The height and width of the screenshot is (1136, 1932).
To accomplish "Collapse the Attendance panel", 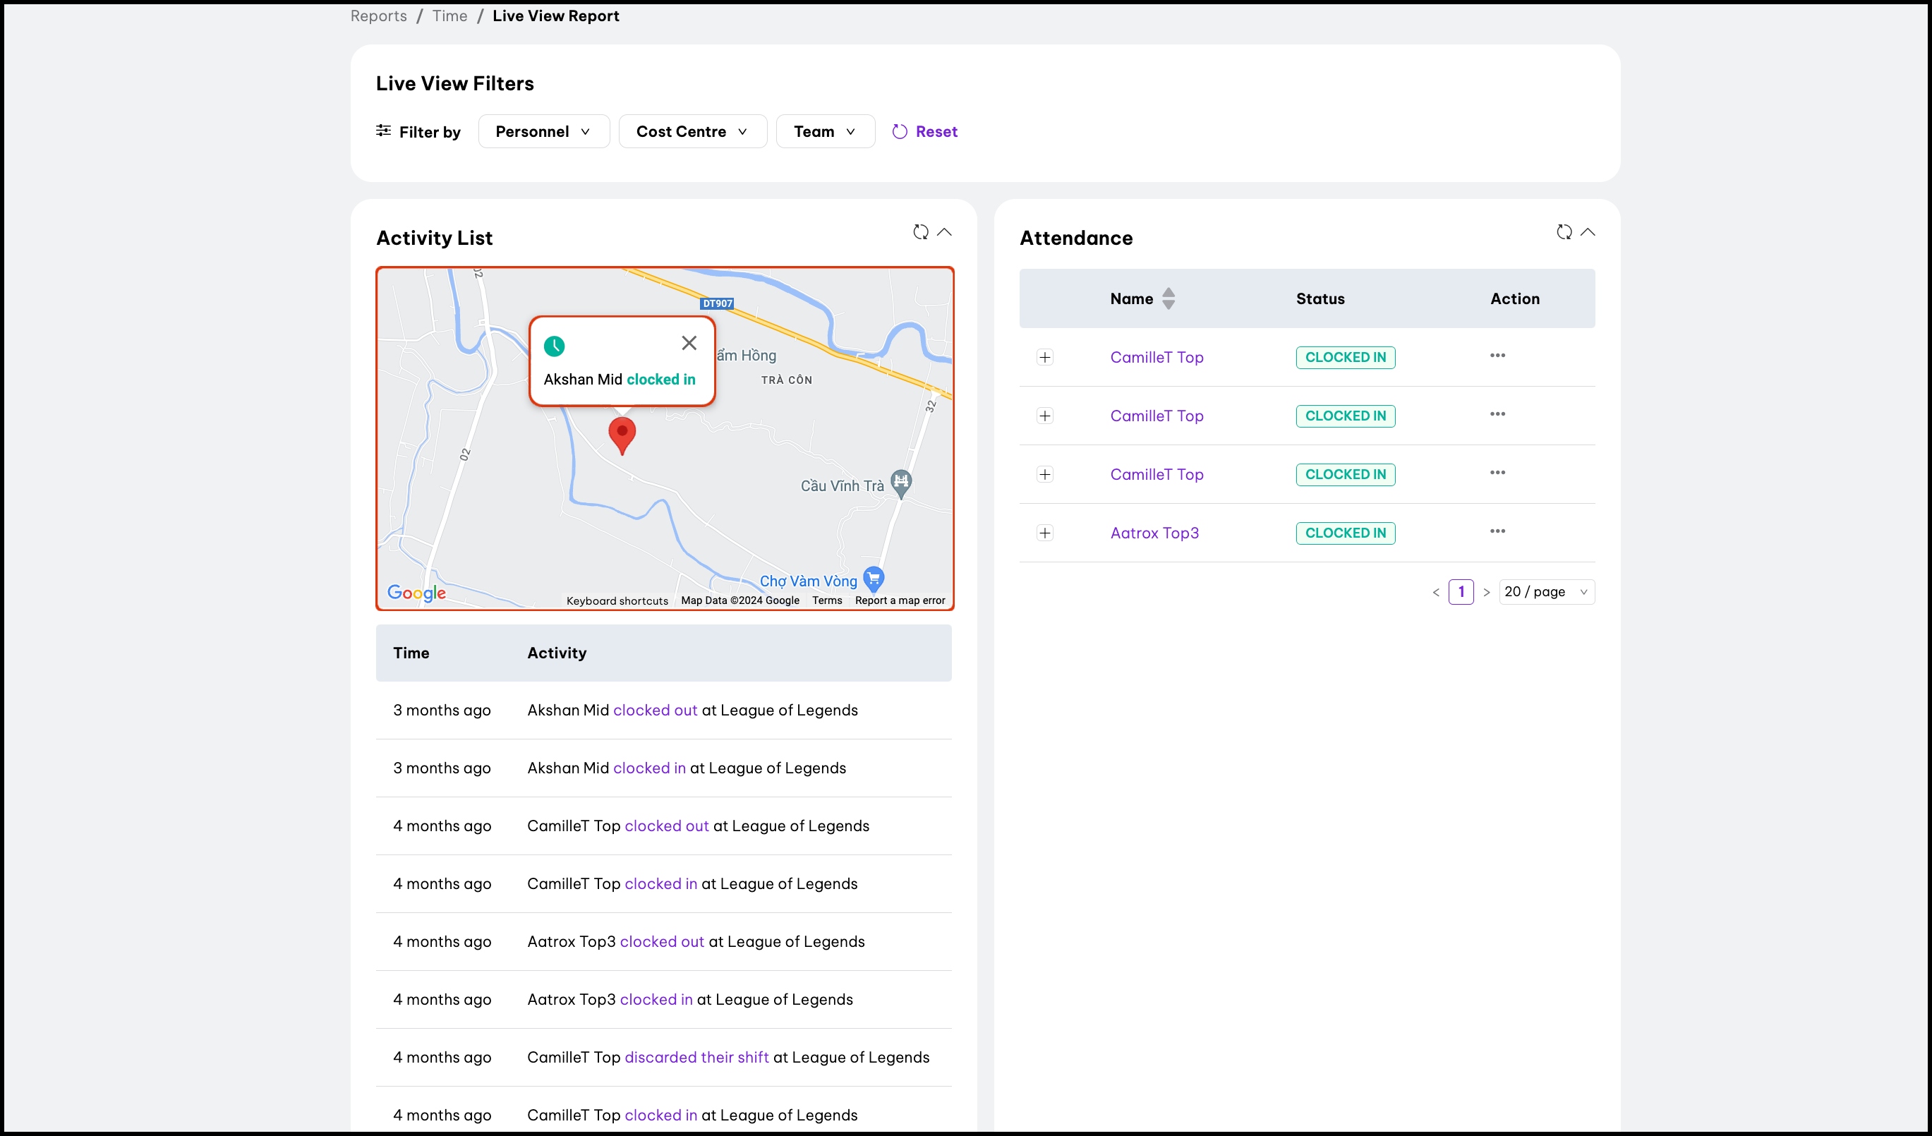I will (x=1588, y=231).
